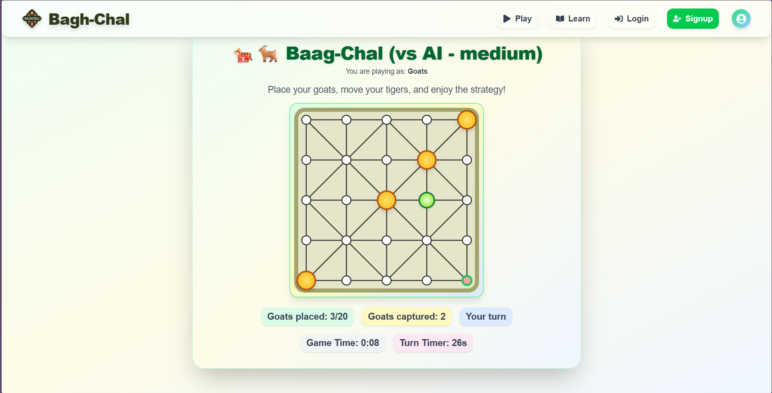The height and width of the screenshot is (393, 772).
Task: Click the tiger piece at board center
Action: [387, 200]
